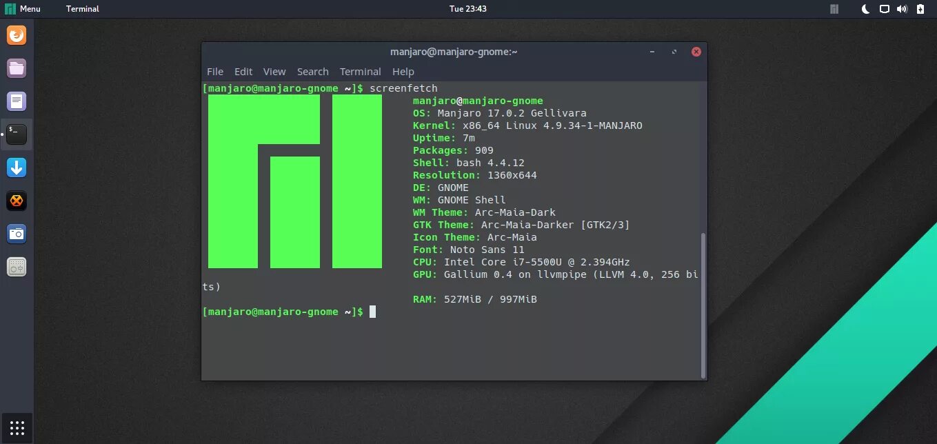
Task: Click the cursor at the last prompt
Action: coord(373,312)
